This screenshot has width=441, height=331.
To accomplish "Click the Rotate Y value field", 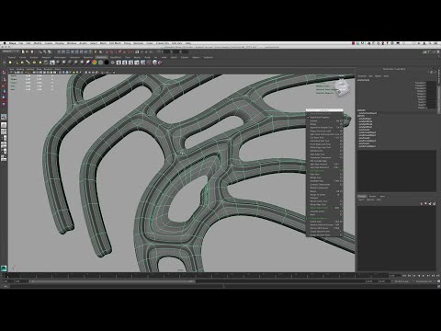I will click(x=431, y=94).
